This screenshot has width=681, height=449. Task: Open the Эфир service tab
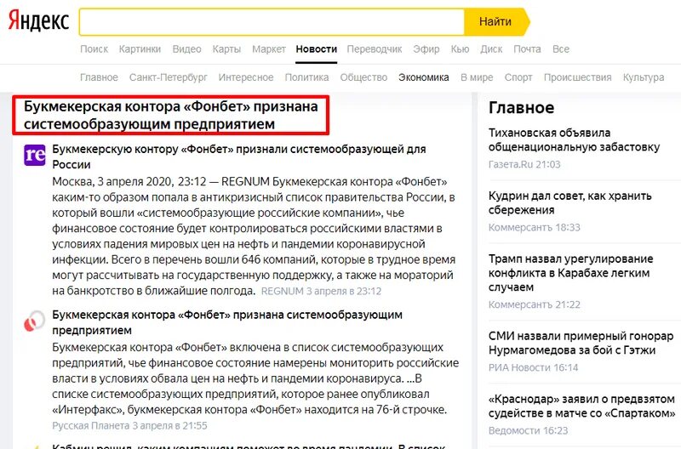click(426, 49)
